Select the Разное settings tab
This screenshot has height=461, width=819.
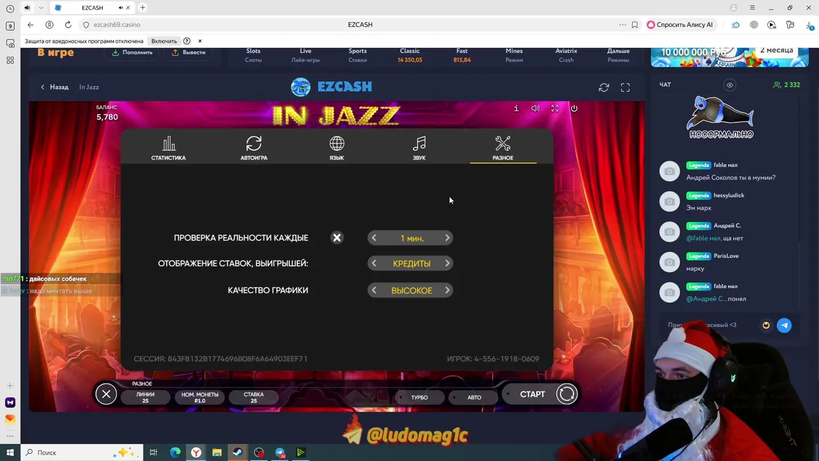(x=503, y=149)
